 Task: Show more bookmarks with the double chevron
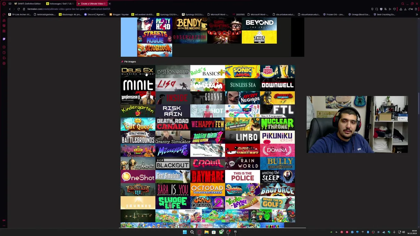(417, 14)
